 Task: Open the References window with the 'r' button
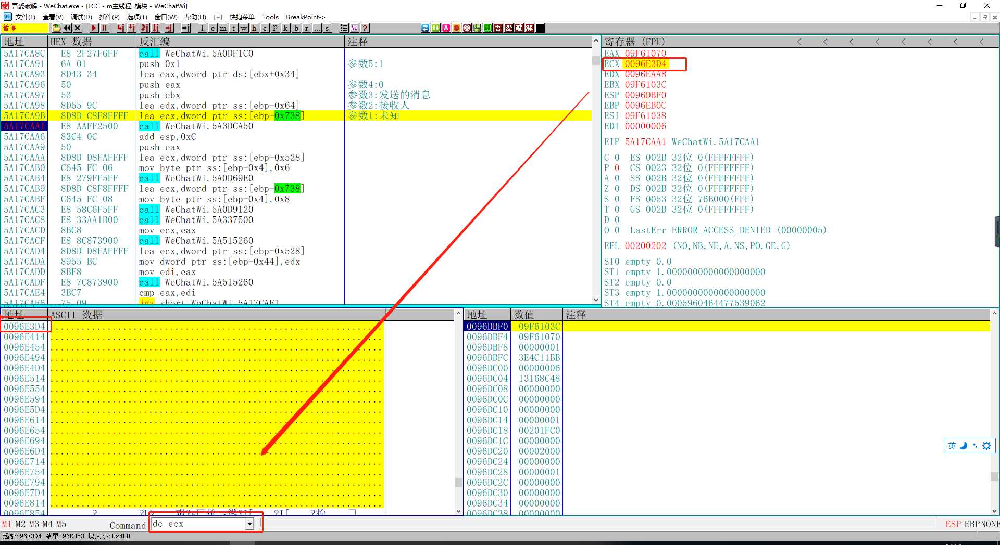[307, 28]
